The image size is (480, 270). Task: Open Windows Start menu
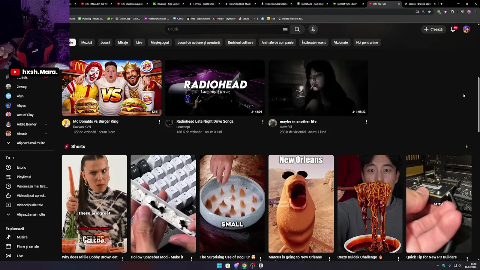click(219, 265)
